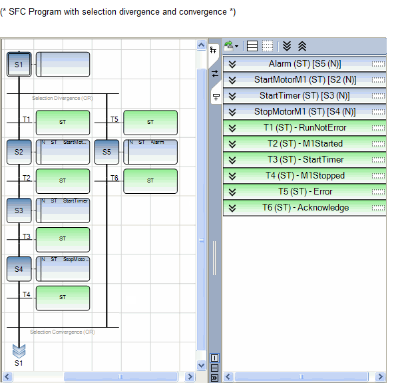Expand the T2 (ST) - M1Started section
Screen dimensions: 404x391
pyautogui.click(x=232, y=144)
